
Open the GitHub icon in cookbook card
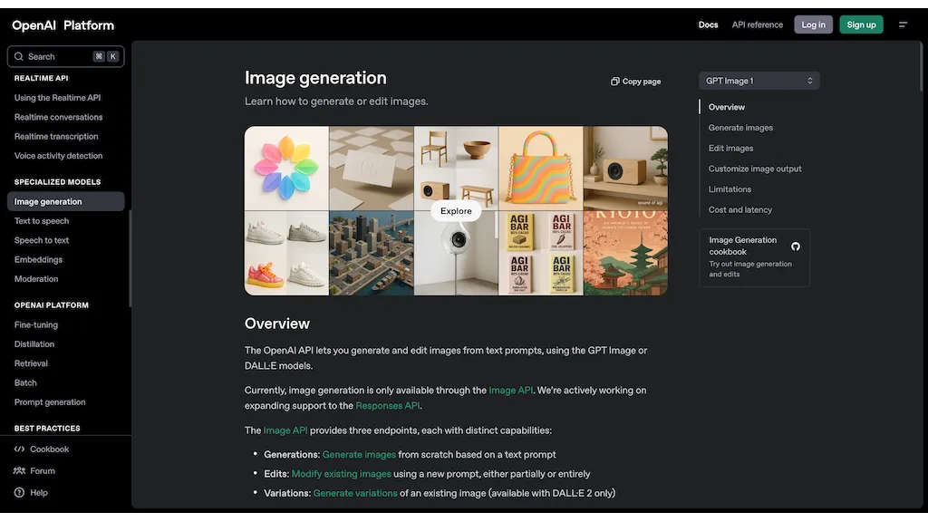point(796,246)
